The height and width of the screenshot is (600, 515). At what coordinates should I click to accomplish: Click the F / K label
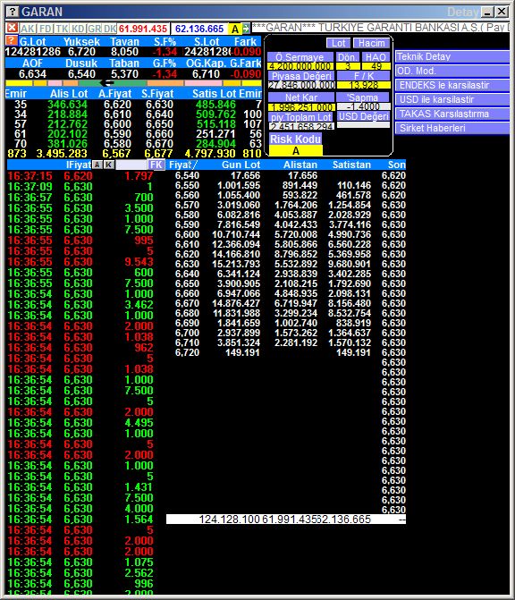pos(364,76)
